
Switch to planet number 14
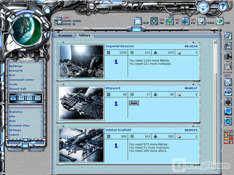[29, 98]
